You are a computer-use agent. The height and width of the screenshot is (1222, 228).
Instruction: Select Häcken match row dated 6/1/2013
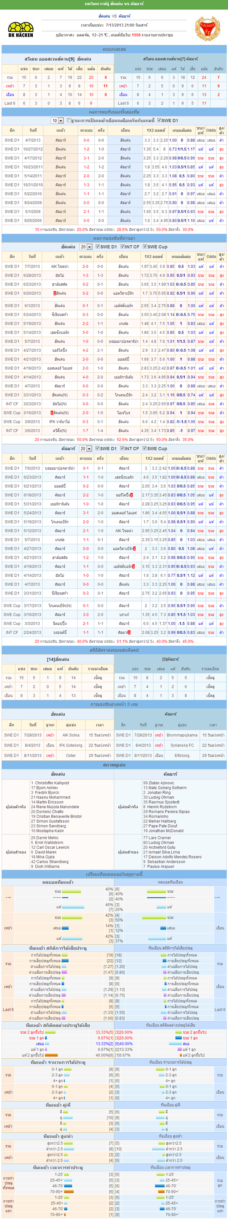point(114,305)
